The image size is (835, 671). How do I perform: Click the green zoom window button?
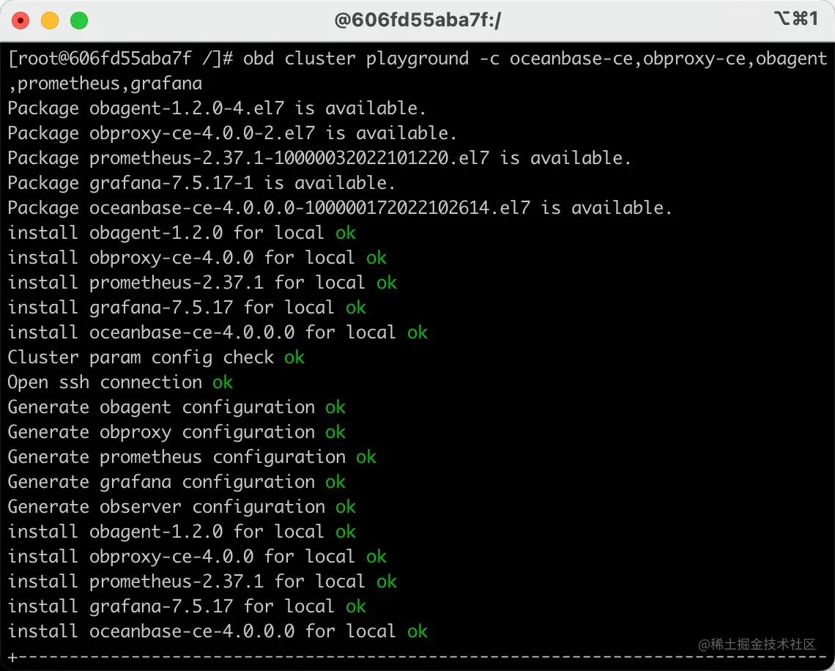point(79,21)
